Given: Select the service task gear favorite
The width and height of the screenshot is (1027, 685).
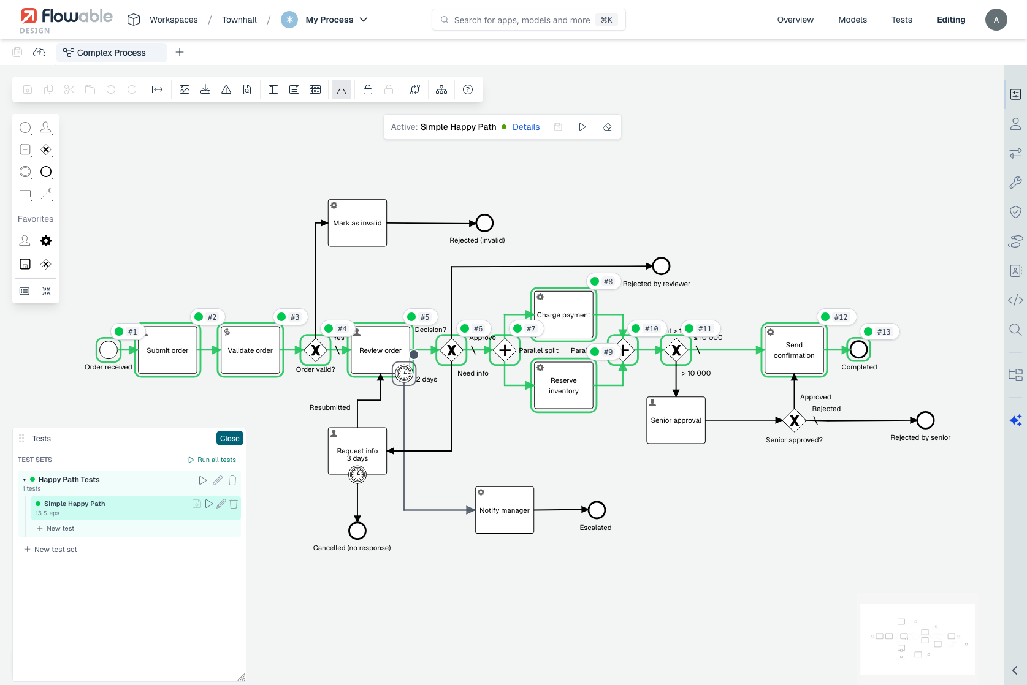Looking at the screenshot, I should [x=46, y=241].
